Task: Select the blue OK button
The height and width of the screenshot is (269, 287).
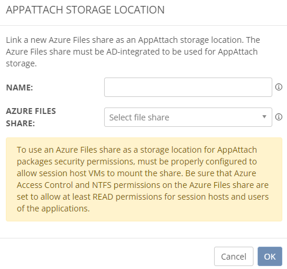Action: (x=270, y=256)
